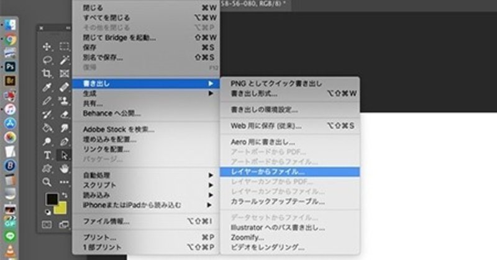This screenshot has height=260, width=497.
Task: Select the Eraser tool
Action: (x=65, y=114)
